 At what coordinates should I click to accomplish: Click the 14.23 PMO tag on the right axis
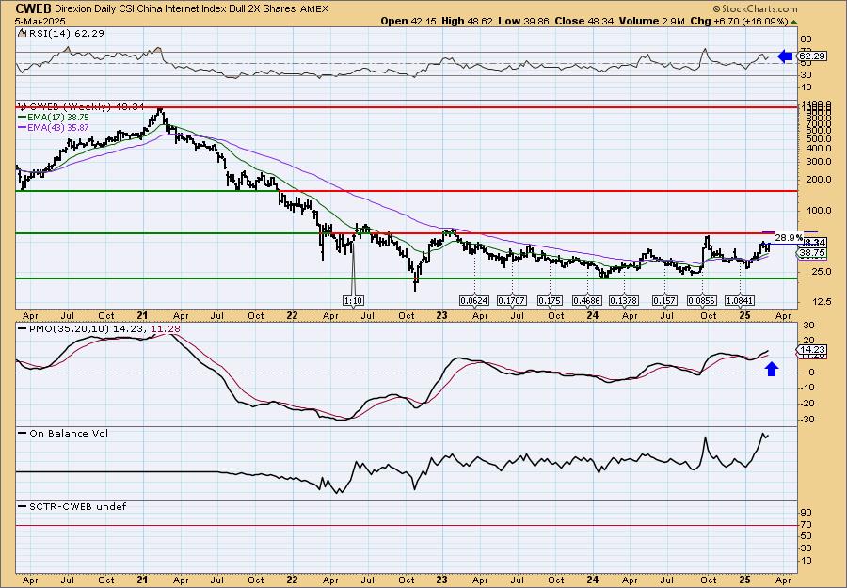[812, 350]
